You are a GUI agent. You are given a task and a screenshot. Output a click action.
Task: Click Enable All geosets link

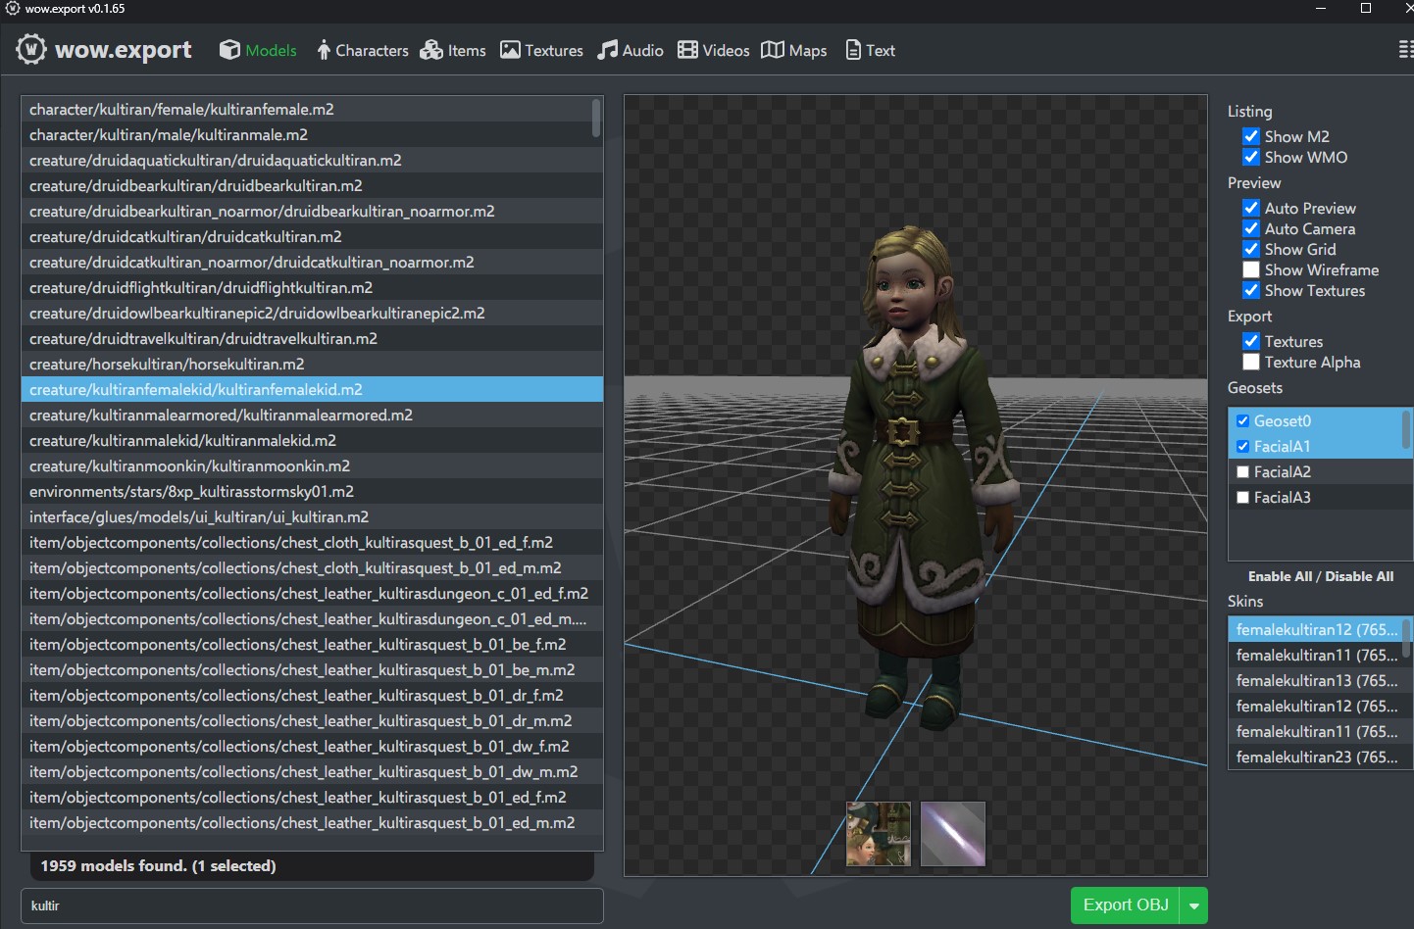click(1280, 576)
